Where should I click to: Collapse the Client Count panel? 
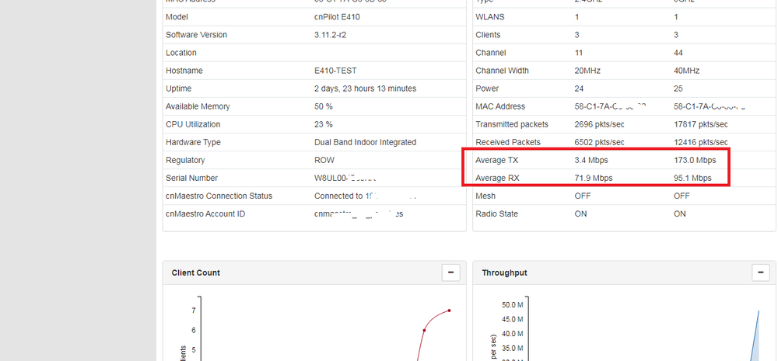pos(450,272)
